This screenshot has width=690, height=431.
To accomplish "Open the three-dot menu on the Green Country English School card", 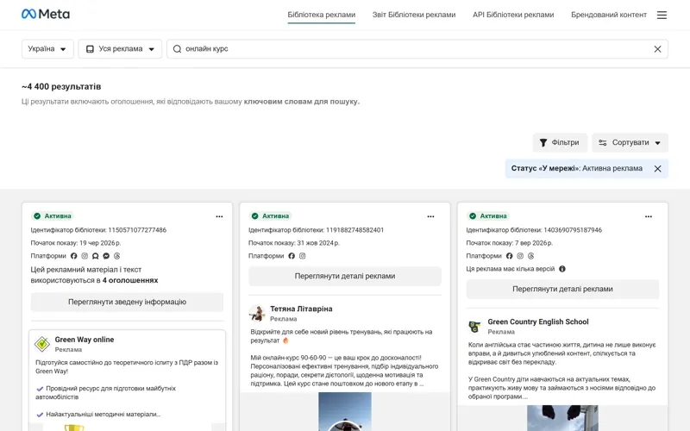I will [649, 216].
